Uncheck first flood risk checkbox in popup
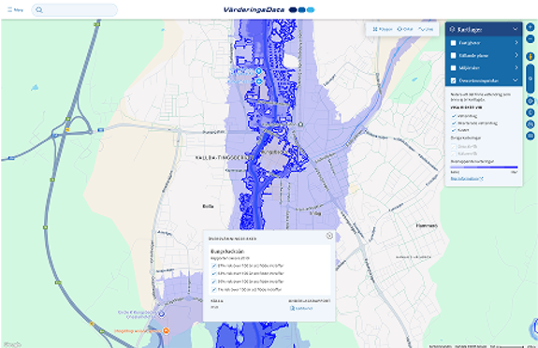The width and height of the screenshot is (538, 348). tap(214, 266)
